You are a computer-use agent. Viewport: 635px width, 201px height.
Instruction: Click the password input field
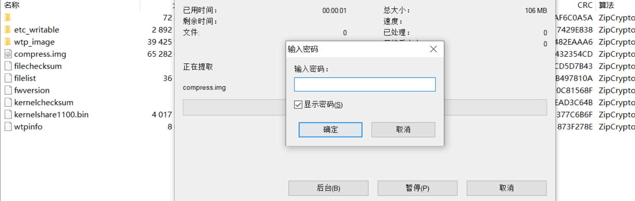(x=365, y=85)
